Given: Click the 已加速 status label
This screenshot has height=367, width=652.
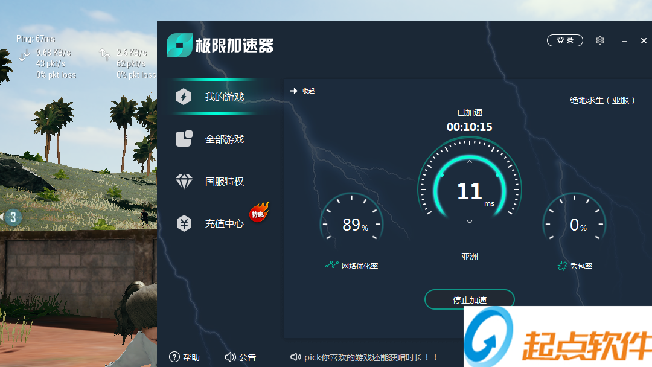Looking at the screenshot, I should click(470, 112).
